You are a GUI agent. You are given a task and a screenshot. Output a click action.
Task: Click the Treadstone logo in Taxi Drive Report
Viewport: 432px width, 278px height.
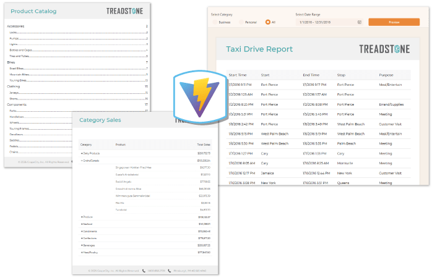(384, 49)
